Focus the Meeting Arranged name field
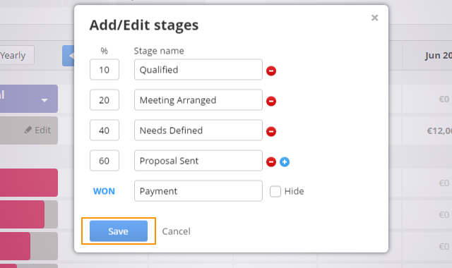452x268 pixels. coord(198,100)
